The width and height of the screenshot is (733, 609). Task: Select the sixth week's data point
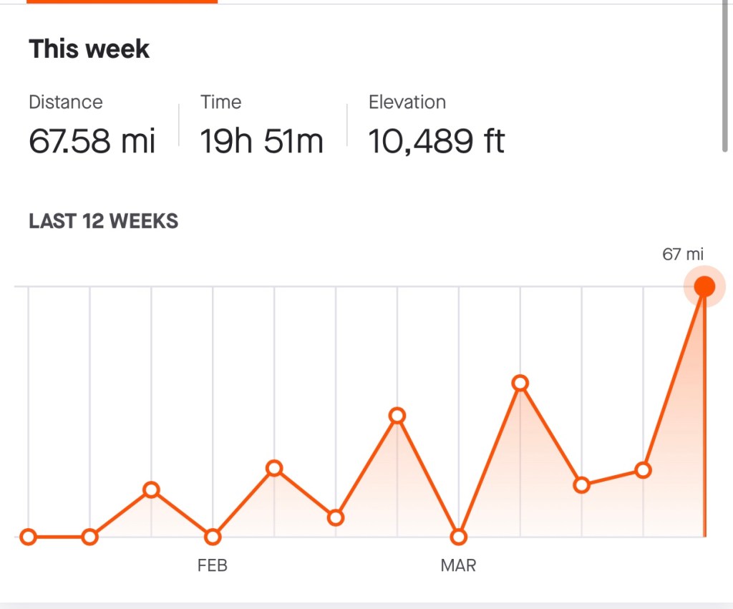point(336,517)
